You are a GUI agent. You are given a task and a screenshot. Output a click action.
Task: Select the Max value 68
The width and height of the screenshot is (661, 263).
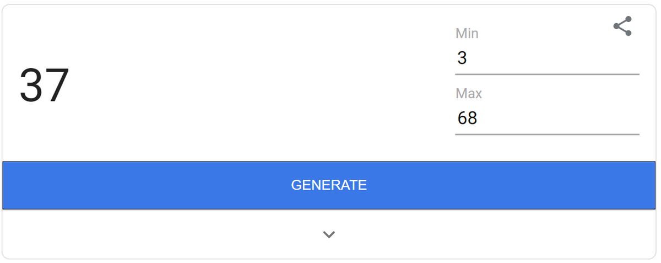(467, 118)
